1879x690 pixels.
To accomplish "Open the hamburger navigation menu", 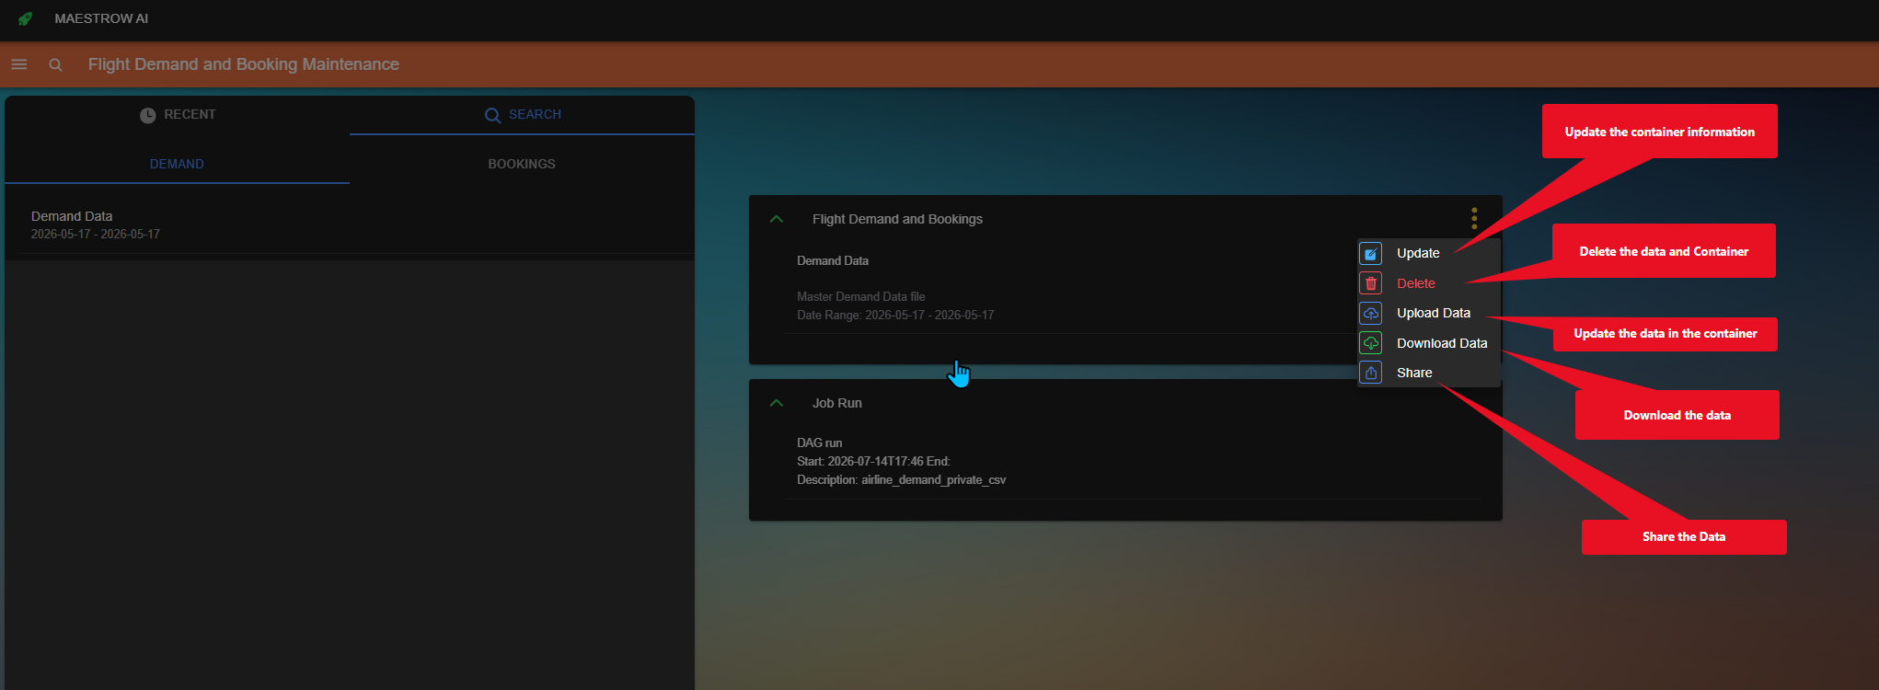I will coord(19,64).
